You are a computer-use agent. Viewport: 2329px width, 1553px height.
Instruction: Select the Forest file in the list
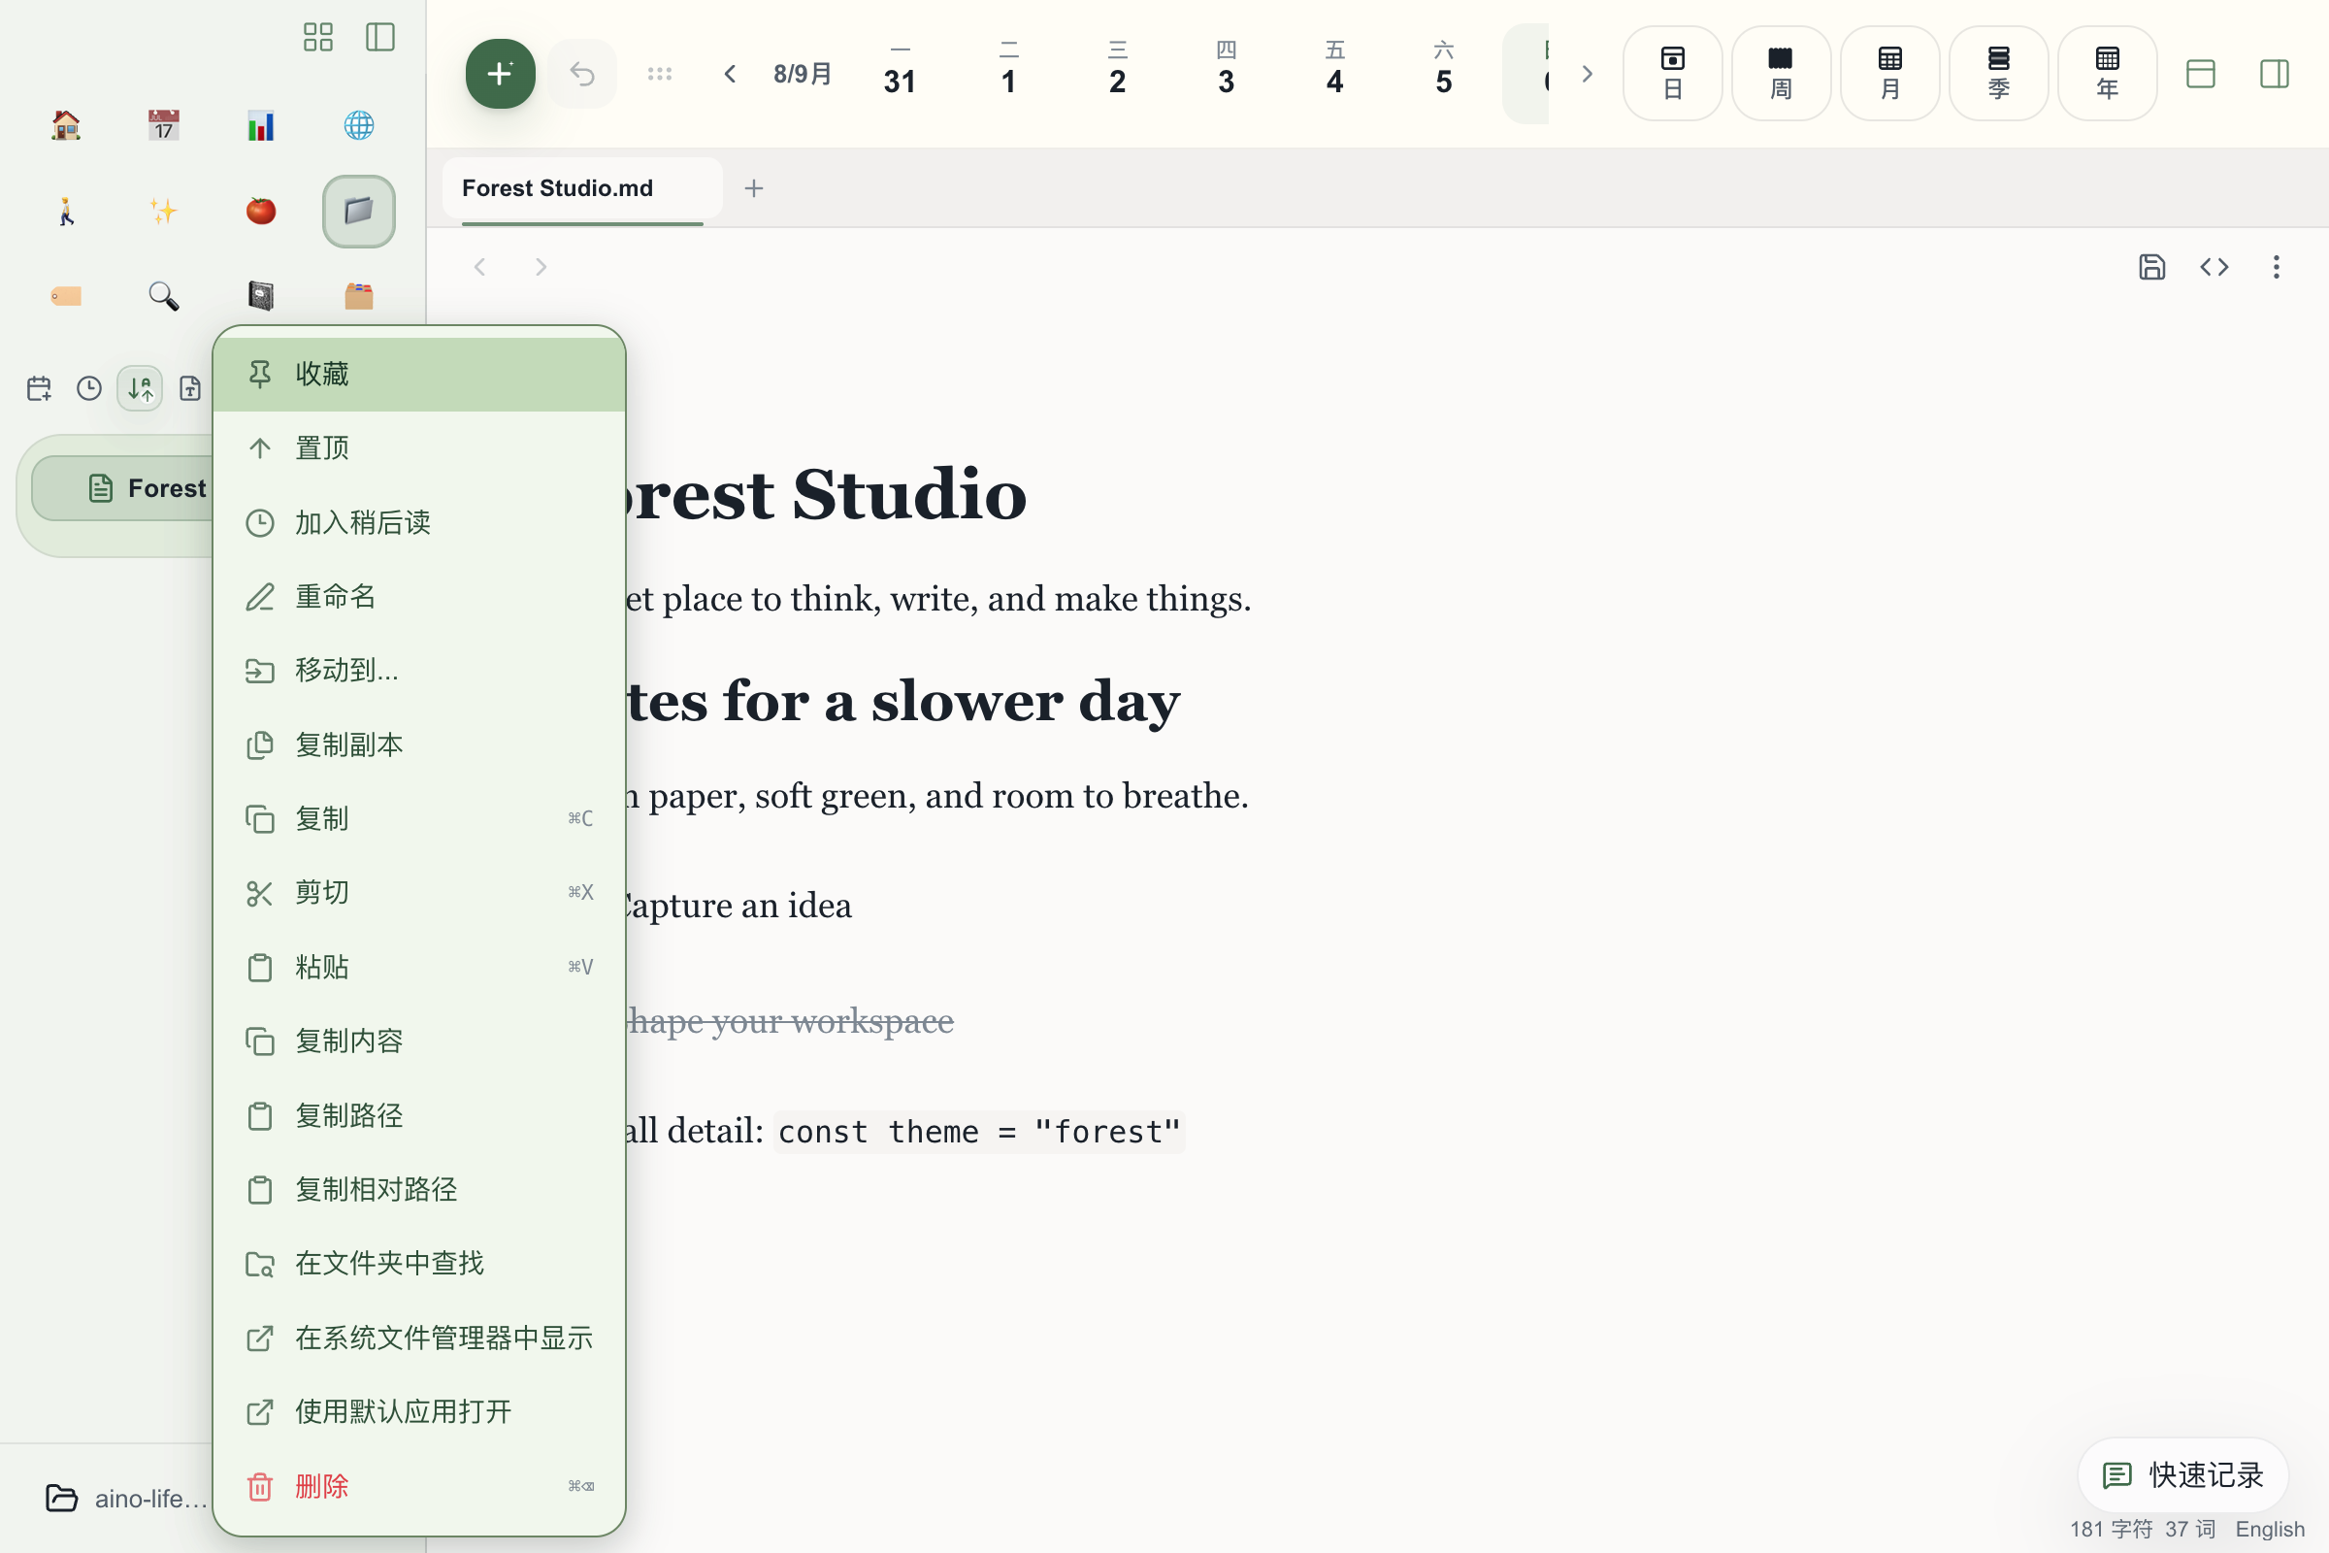[x=123, y=488]
